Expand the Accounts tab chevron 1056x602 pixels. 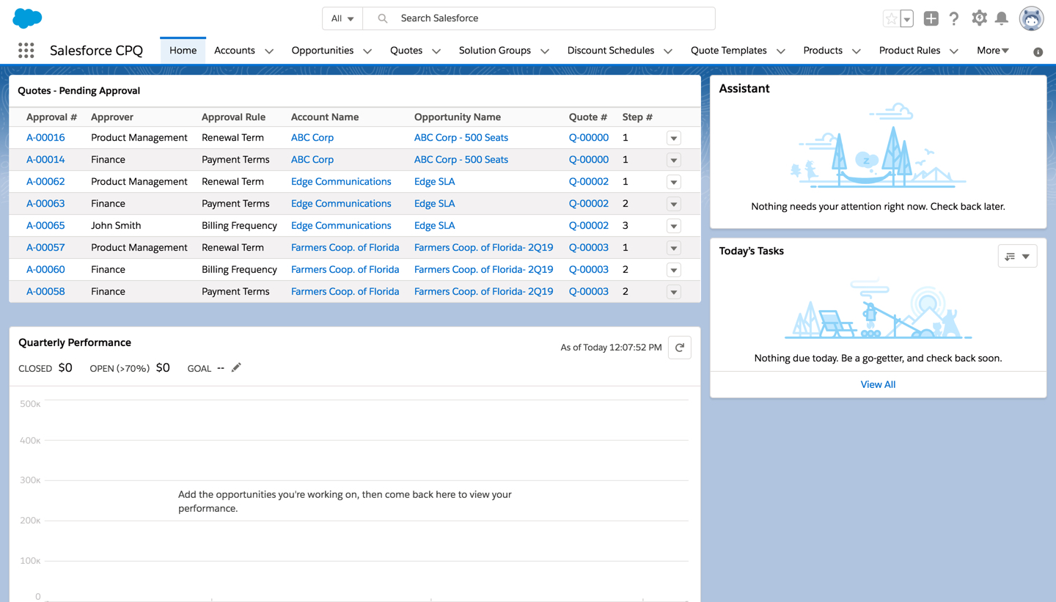(x=269, y=51)
